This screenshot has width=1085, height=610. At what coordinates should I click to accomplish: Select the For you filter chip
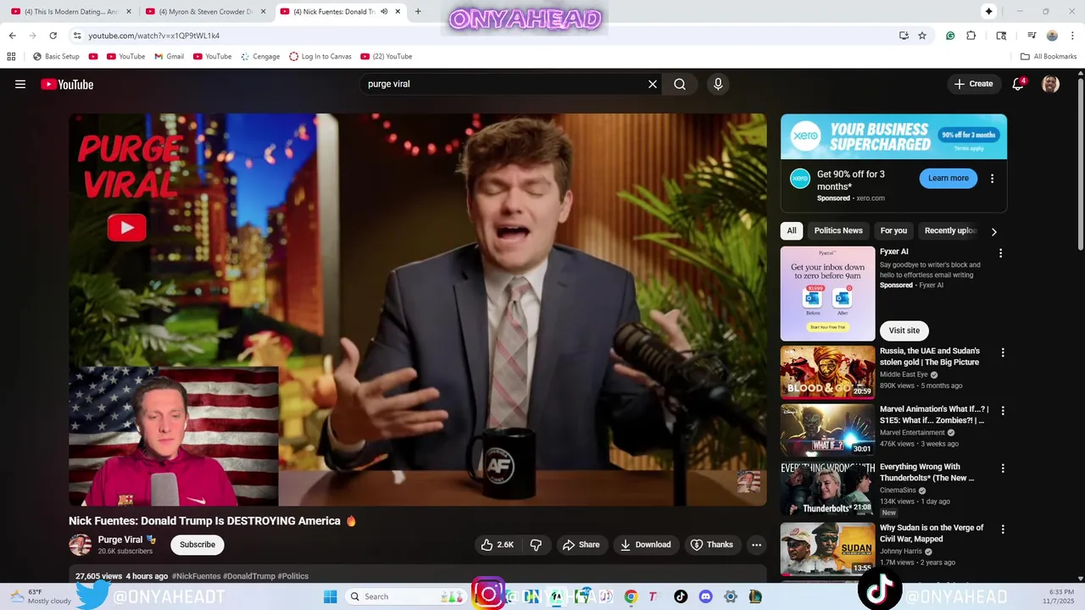point(893,230)
